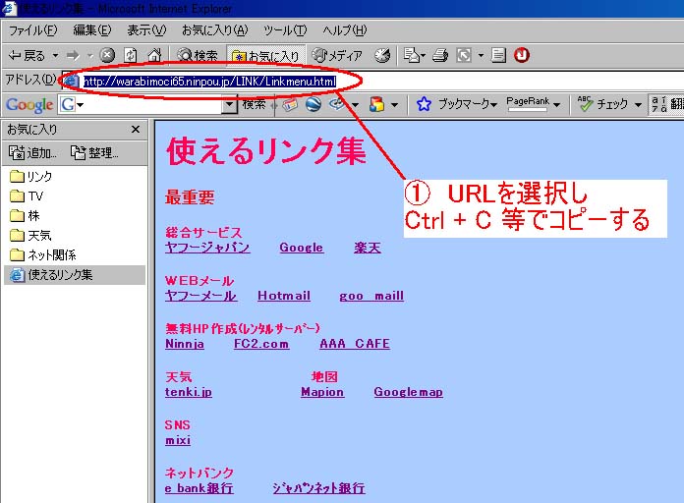The height and width of the screenshot is (503, 684).
Task: Select the 使えるリンク集 favorite entry
Action: point(74,275)
